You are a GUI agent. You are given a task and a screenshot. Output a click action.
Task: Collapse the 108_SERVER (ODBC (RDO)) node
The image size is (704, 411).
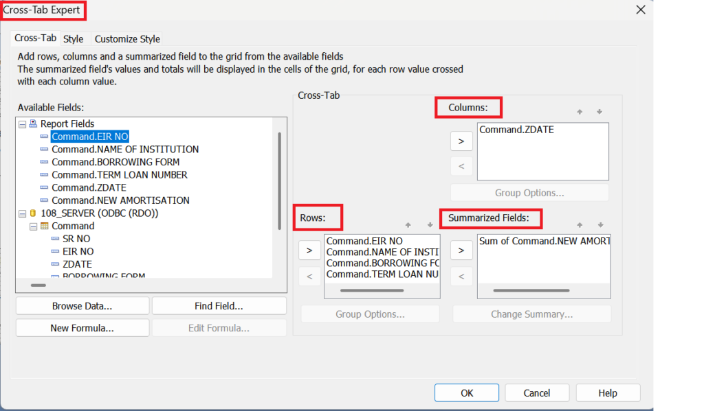click(x=22, y=213)
